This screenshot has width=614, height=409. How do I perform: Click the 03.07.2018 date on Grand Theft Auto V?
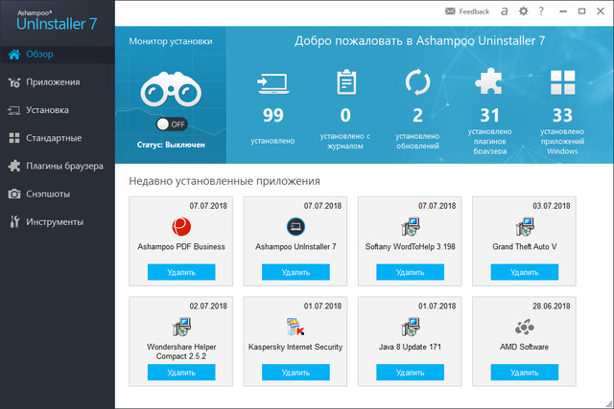tap(551, 206)
